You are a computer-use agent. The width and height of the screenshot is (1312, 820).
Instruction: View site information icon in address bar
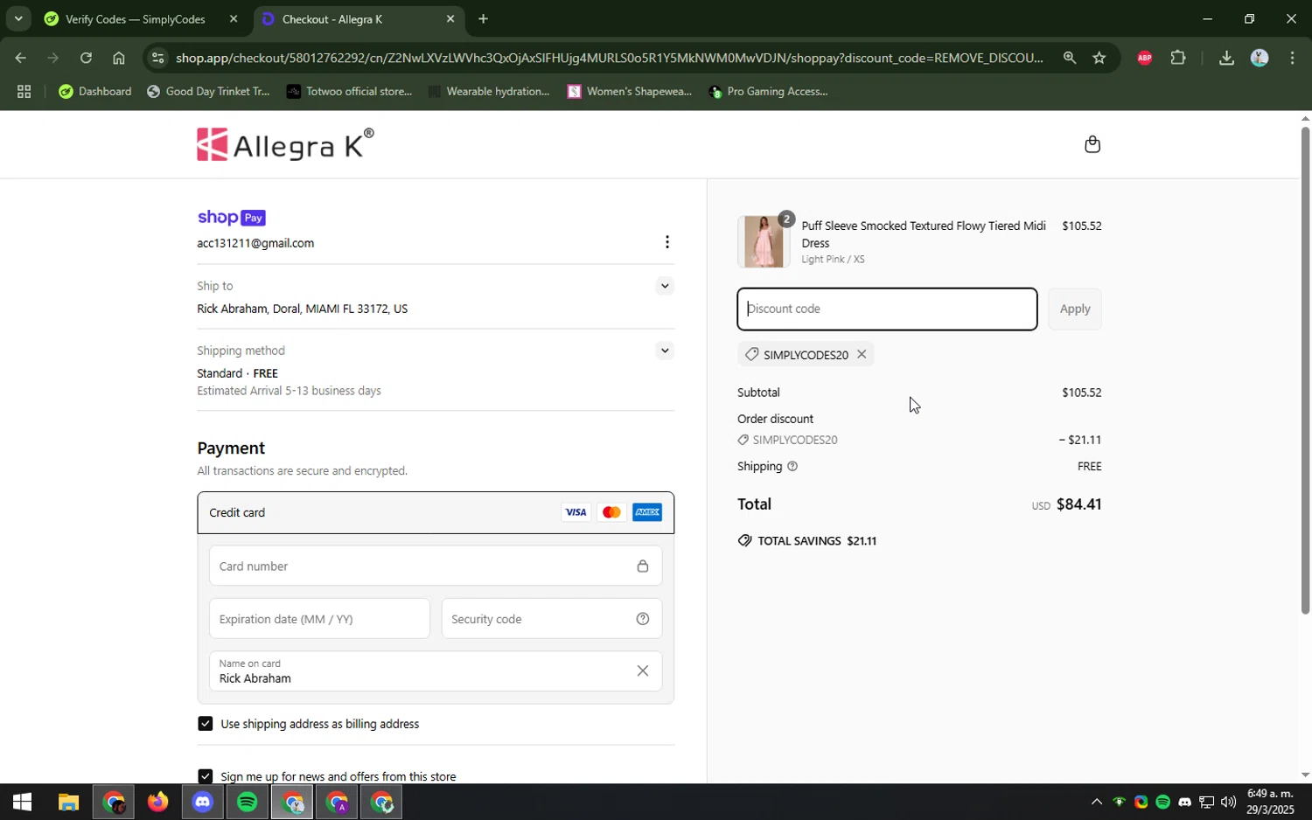pos(157,59)
